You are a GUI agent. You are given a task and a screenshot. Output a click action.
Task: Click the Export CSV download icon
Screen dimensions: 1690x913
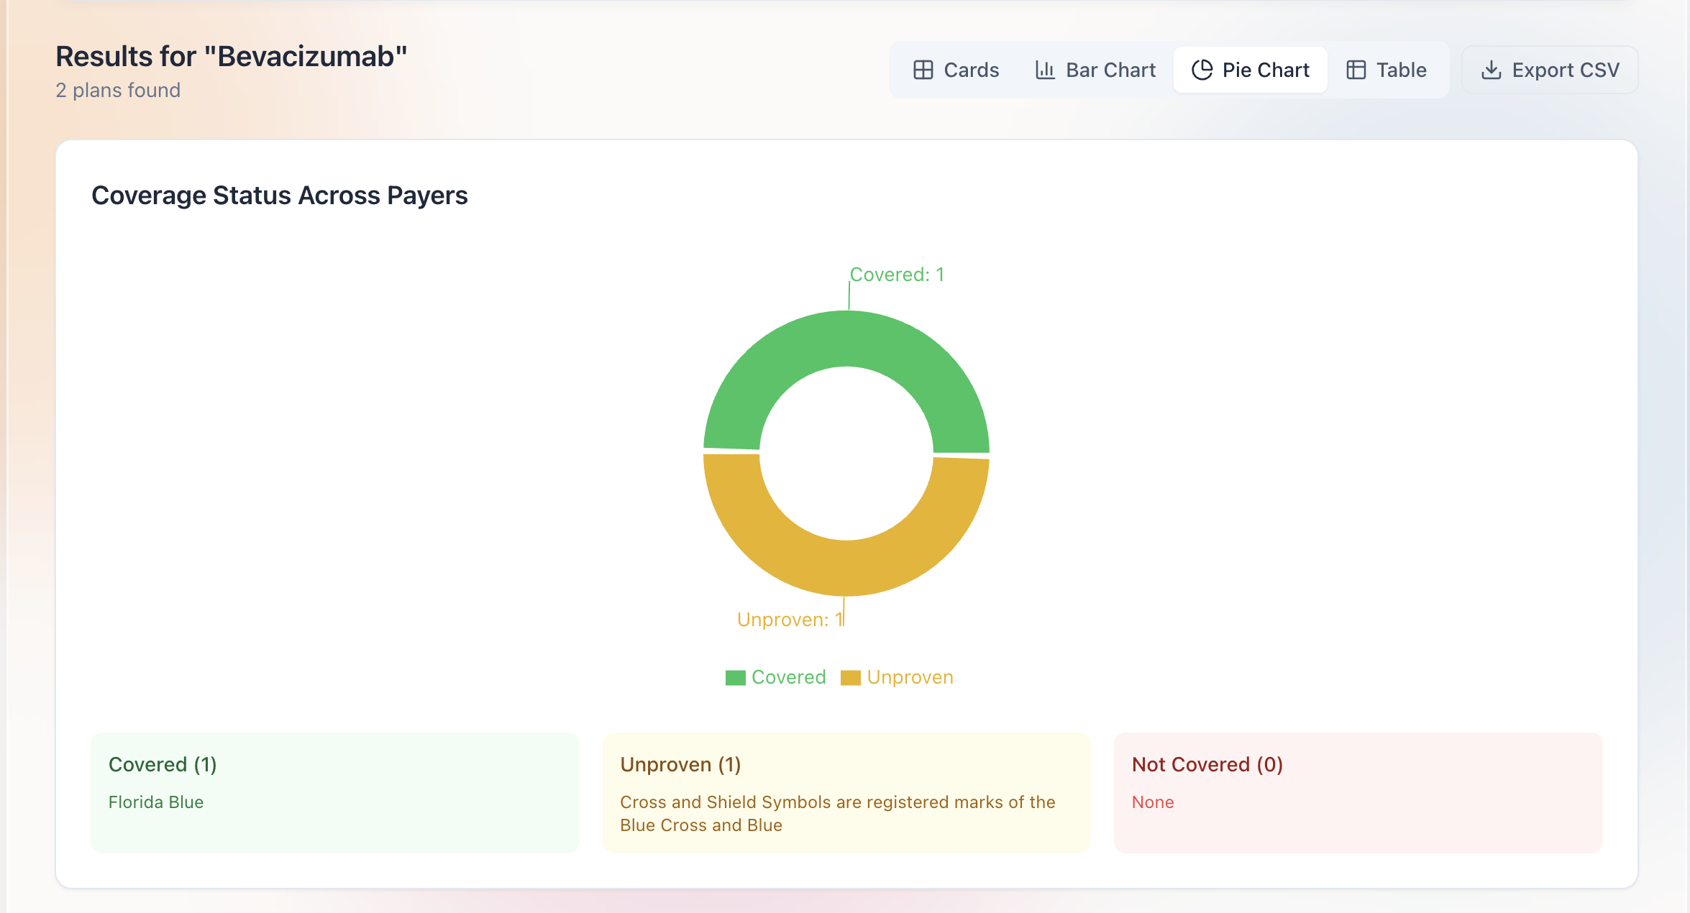pyautogui.click(x=1492, y=70)
